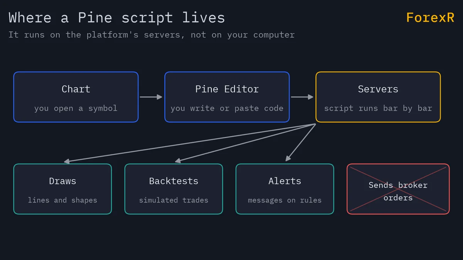Click the Backtests heading

[x=174, y=181]
